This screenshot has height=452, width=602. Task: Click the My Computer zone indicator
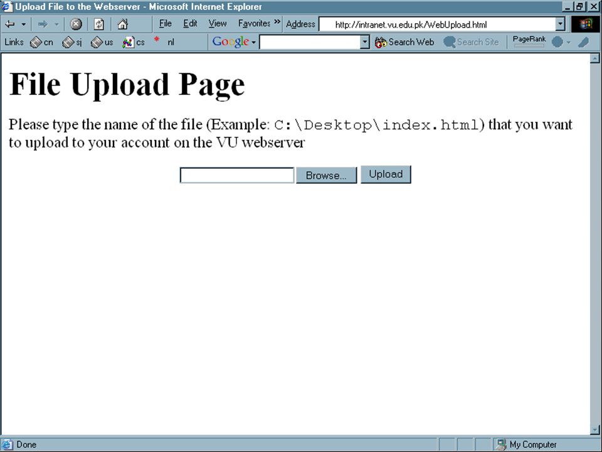pyautogui.click(x=526, y=444)
